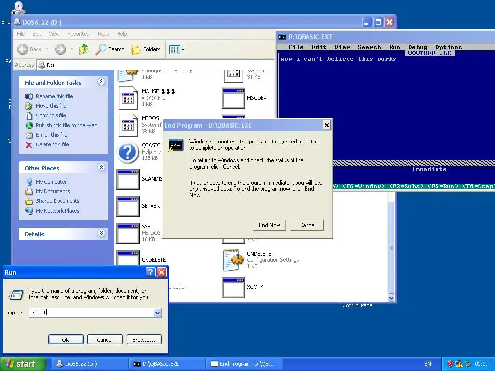Select the QBASIC help file icon
Screen dimensions: 495x371
[x=128, y=152]
